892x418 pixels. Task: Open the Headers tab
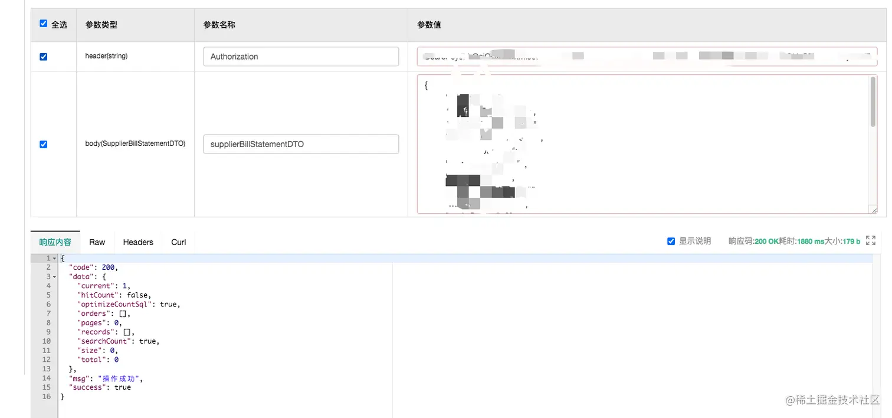point(137,242)
